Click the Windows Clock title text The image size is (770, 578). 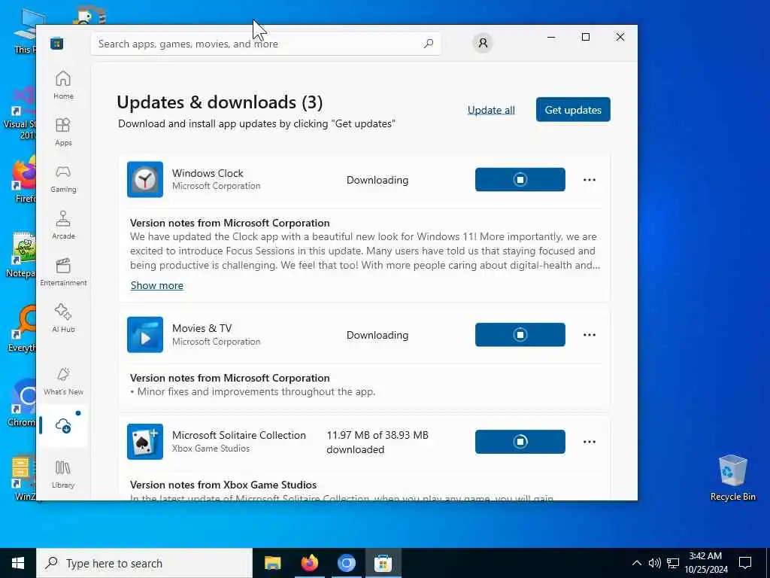(x=208, y=173)
